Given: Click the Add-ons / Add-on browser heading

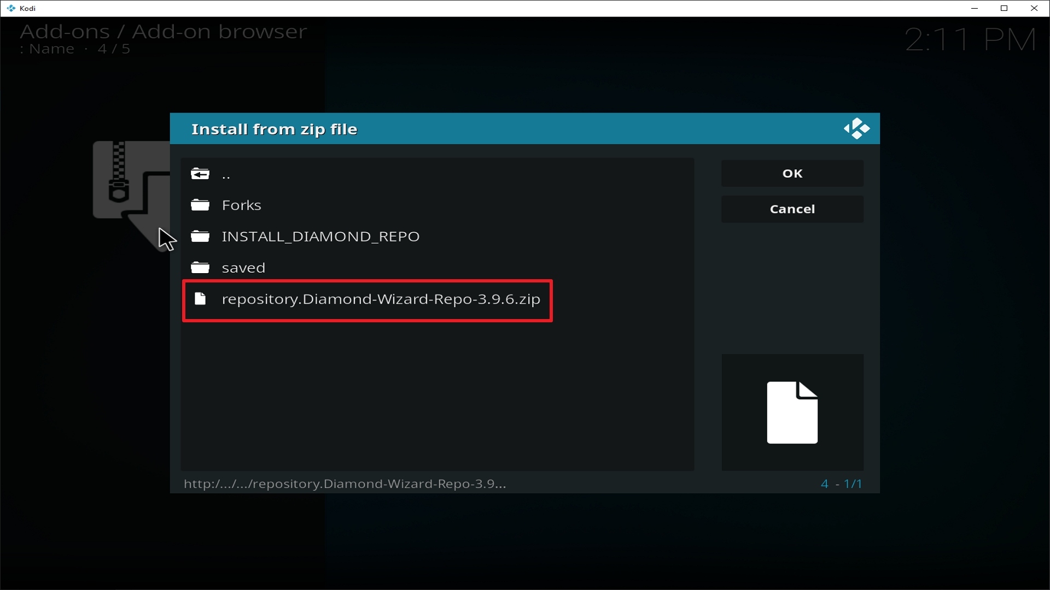Looking at the screenshot, I should (164, 32).
